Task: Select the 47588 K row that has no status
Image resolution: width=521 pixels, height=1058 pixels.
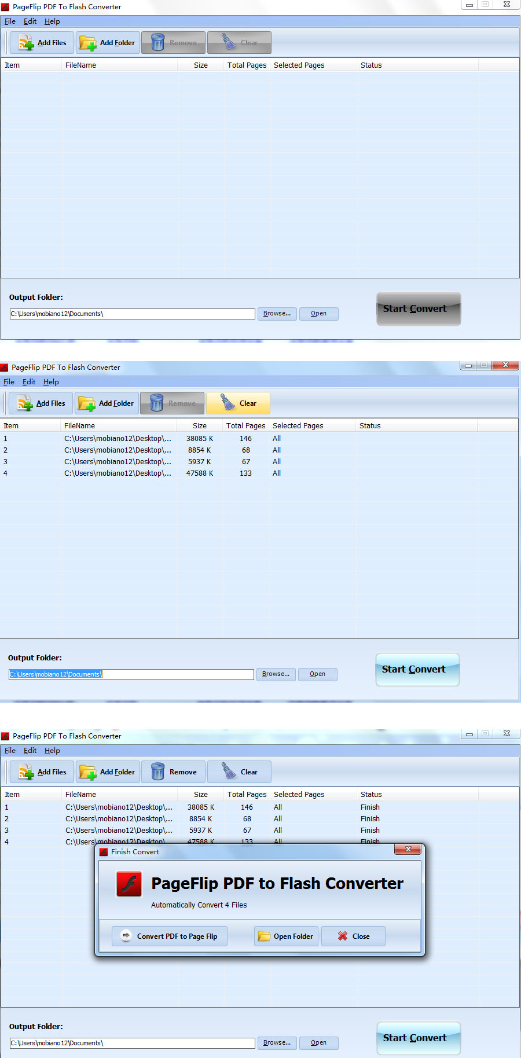Action: [x=259, y=473]
